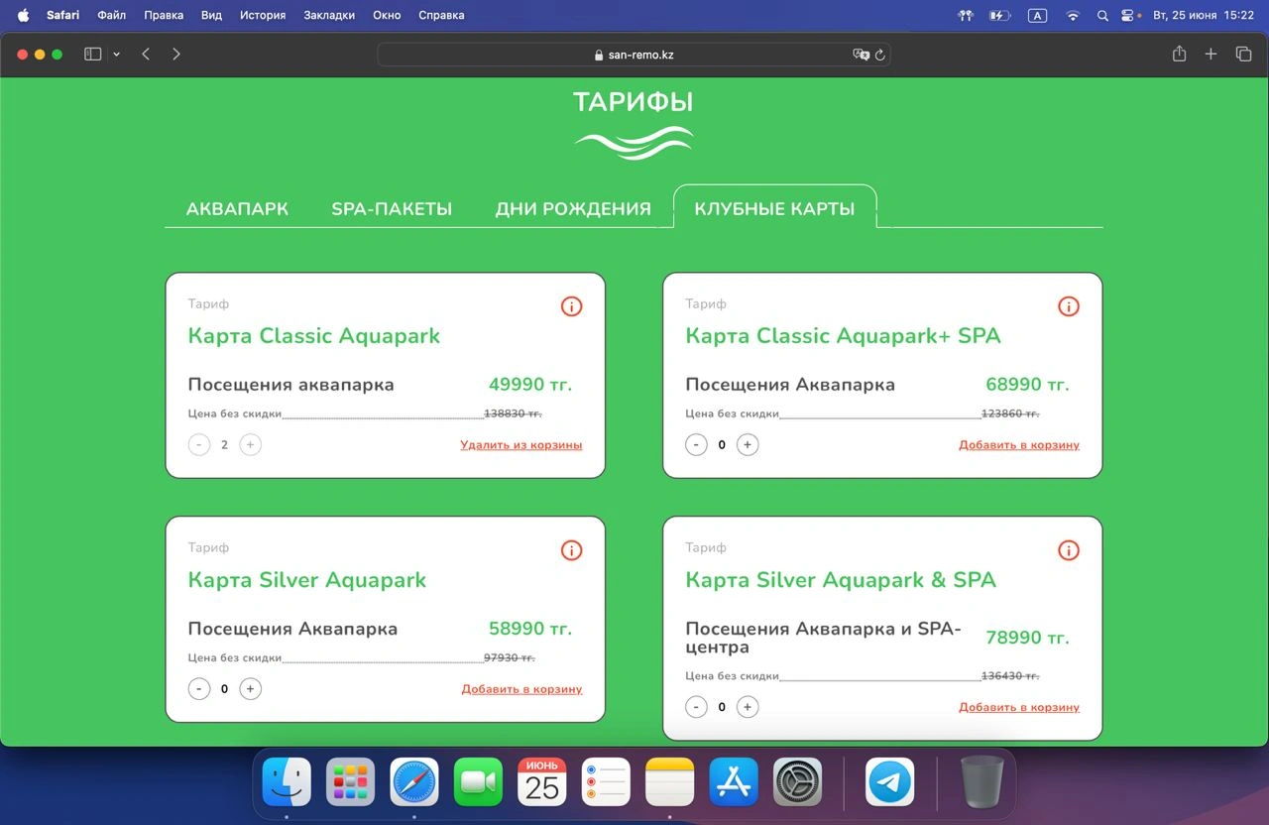Select the КЛУБНЫЕ КАРТЫ tab
Viewport: 1269px width, 825px height.
tap(774, 209)
